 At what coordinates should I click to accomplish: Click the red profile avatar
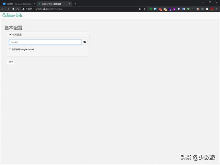coord(212,9)
